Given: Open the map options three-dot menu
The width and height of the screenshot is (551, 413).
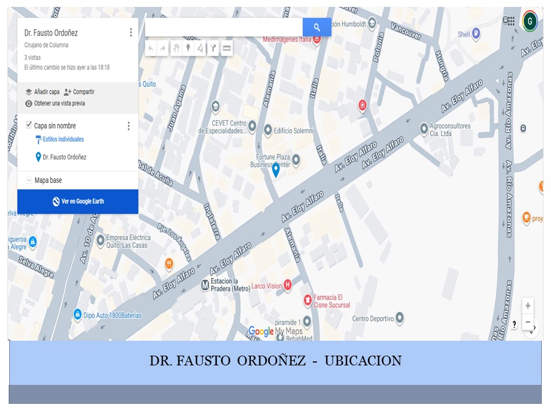Looking at the screenshot, I should pos(131,32).
